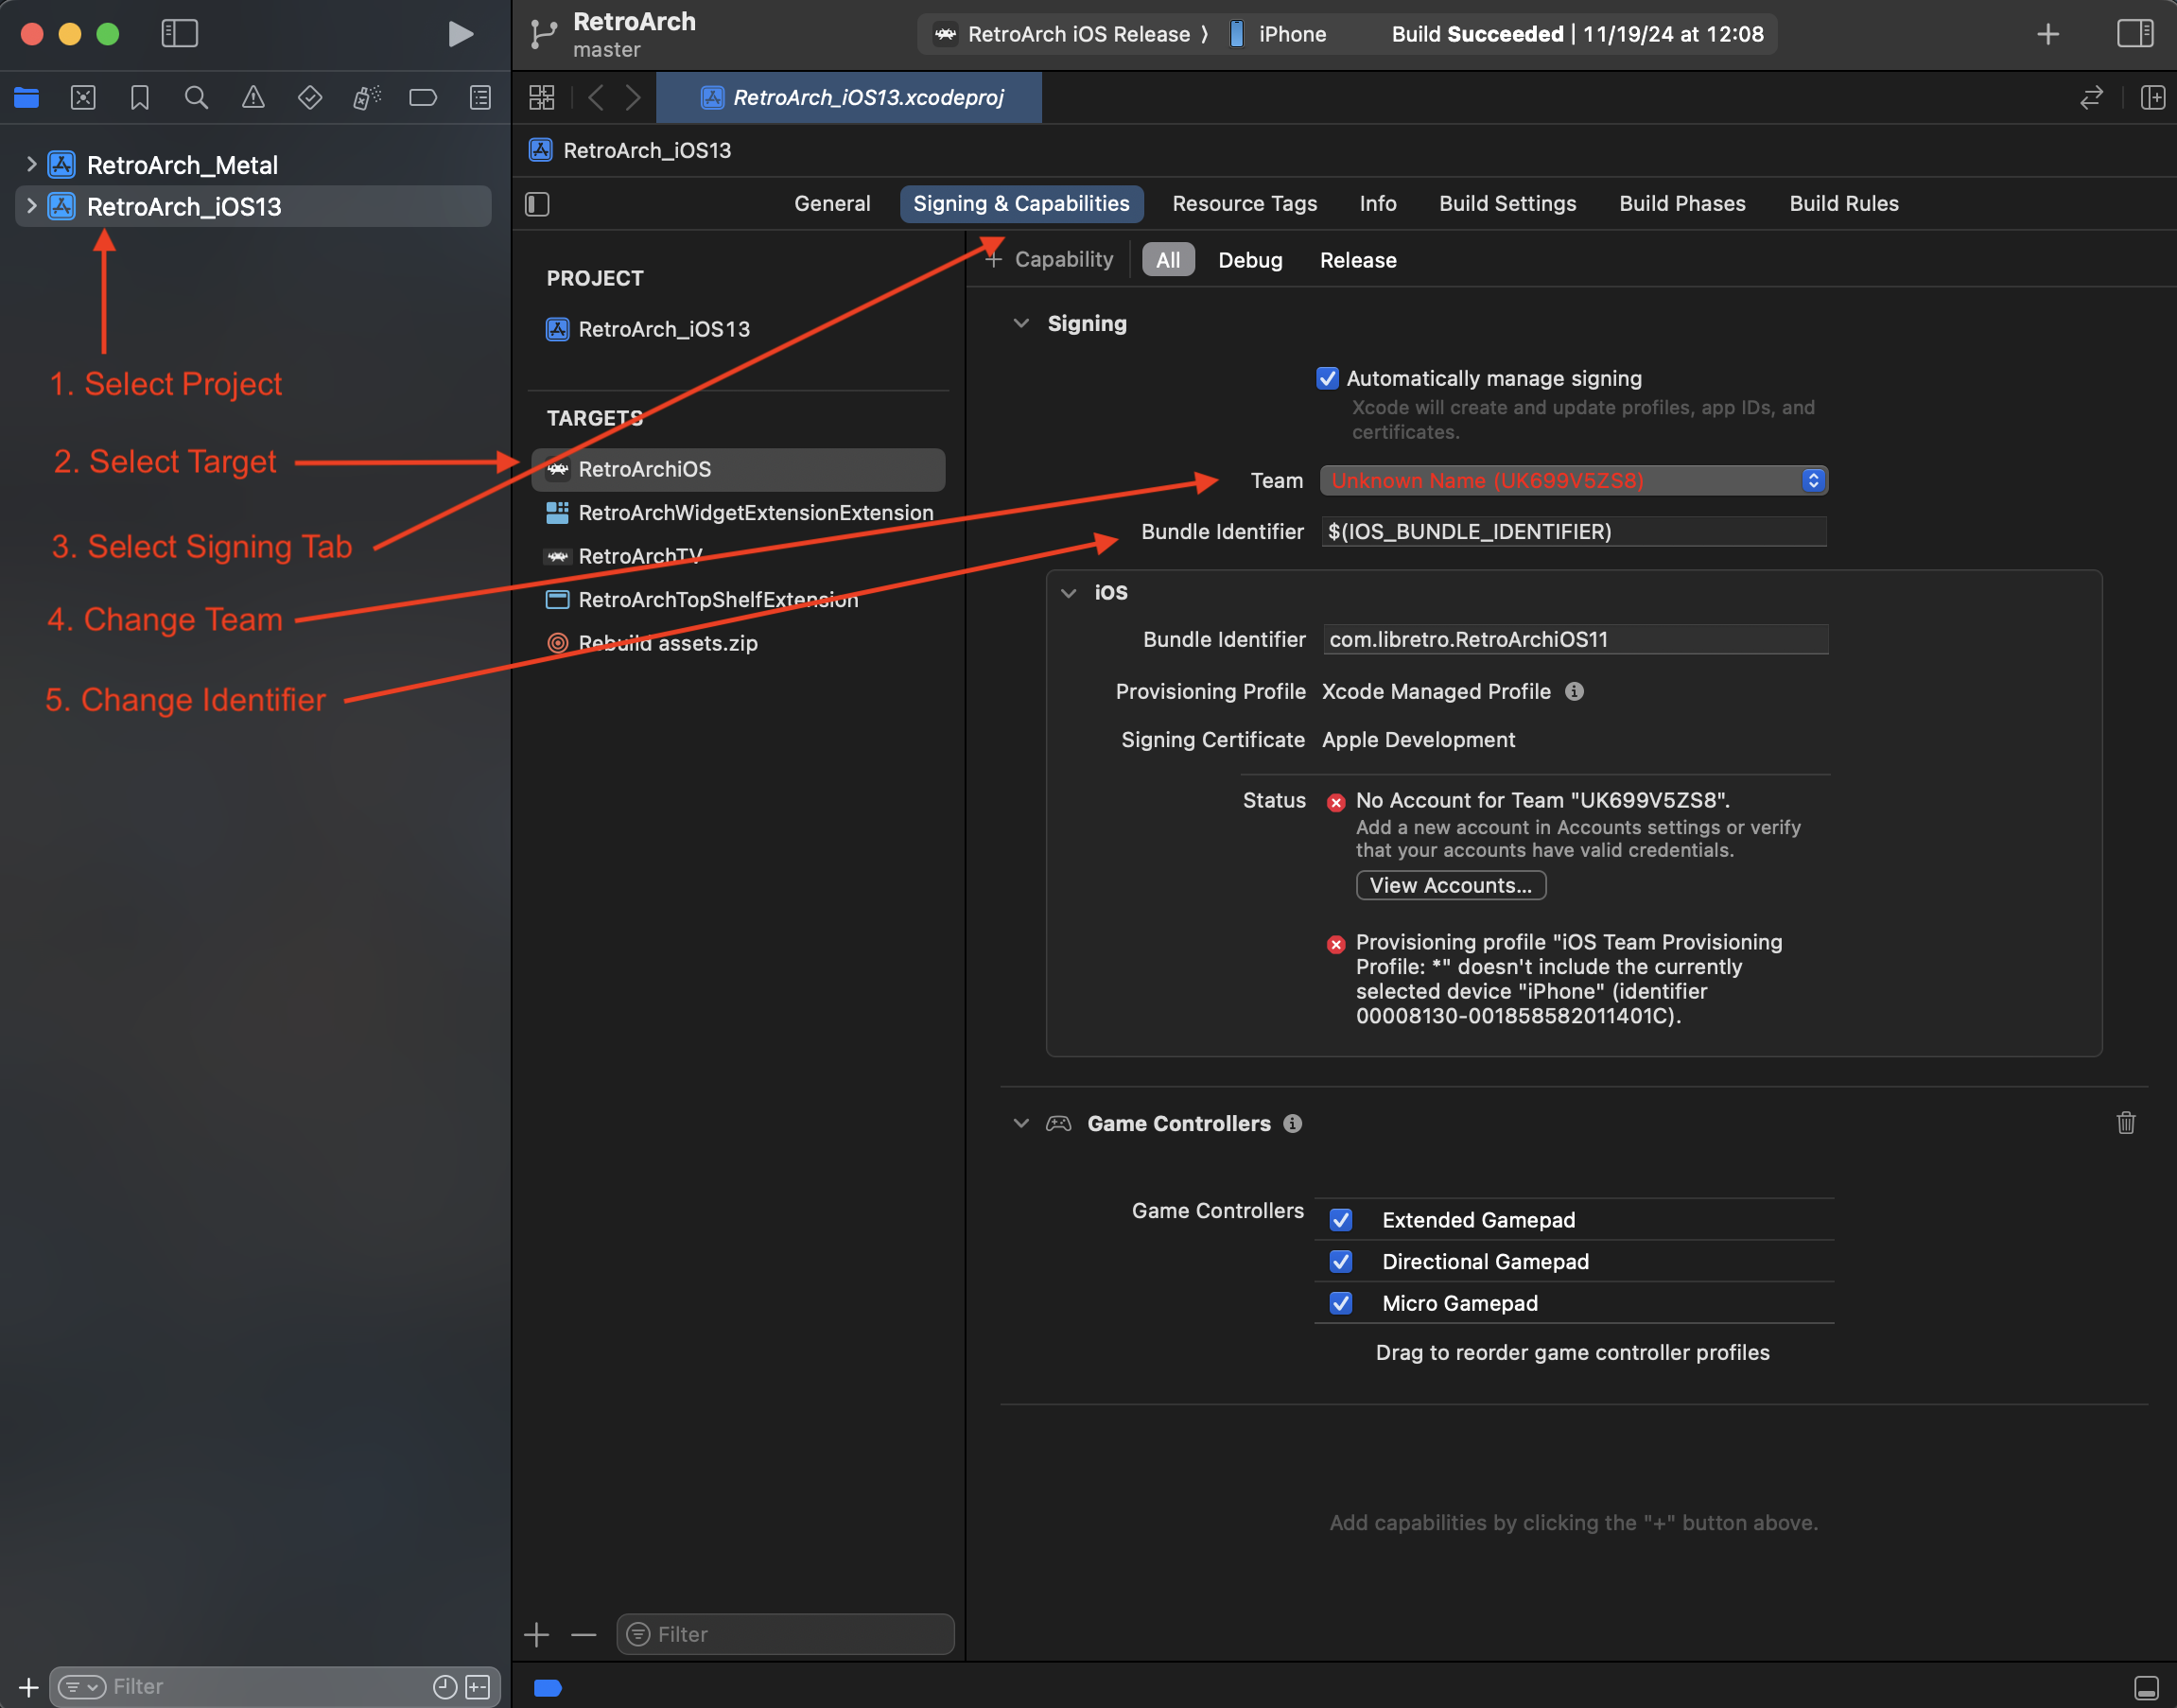This screenshot has height=1708, width=2177.
Task: Remove the selected target with the minus button
Action: [584, 1635]
